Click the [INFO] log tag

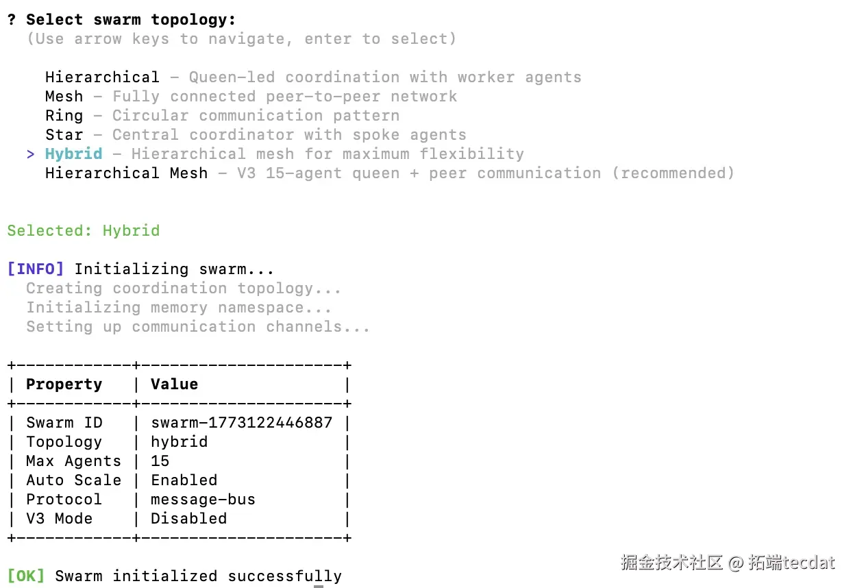pos(35,269)
